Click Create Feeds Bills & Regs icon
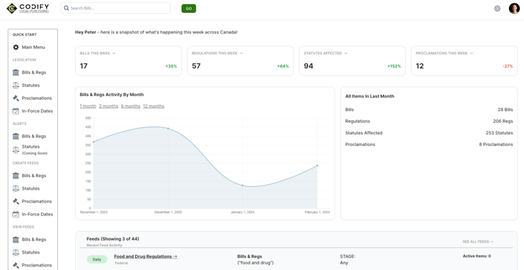The image size is (524, 270). [x=16, y=175]
